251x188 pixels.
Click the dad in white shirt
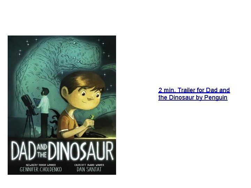pyautogui.click(x=44, y=112)
